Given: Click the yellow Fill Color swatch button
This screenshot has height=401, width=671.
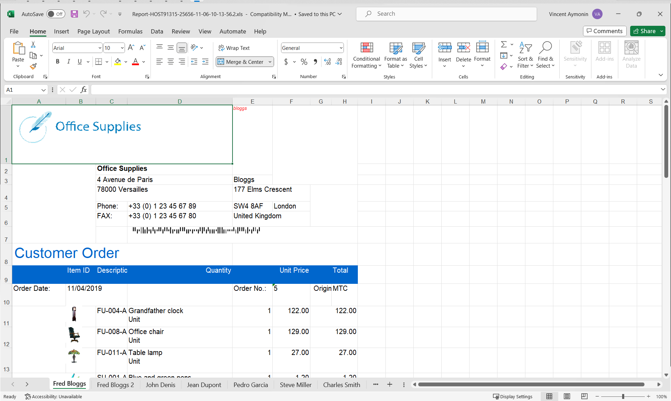Looking at the screenshot, I should (x=118, y=62).
